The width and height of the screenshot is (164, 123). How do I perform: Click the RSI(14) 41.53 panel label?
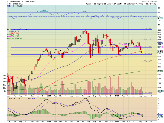pyautogui.click(x=16, y=6)
